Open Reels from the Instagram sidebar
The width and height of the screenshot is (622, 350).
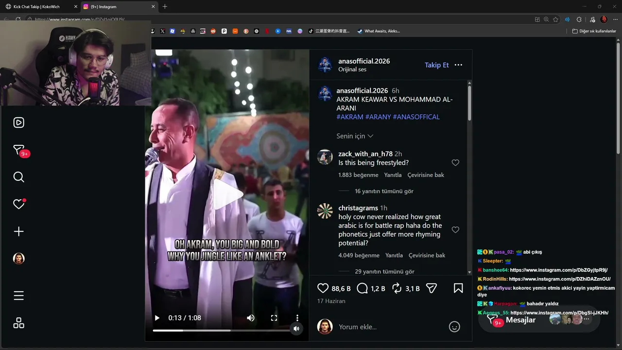pos(18,122)
